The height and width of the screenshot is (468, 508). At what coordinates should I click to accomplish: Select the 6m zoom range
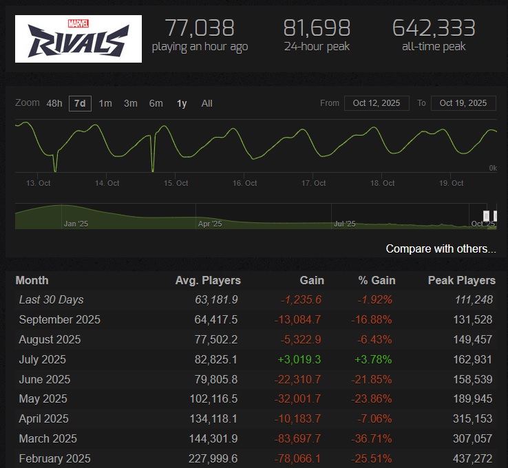point(156,103)
